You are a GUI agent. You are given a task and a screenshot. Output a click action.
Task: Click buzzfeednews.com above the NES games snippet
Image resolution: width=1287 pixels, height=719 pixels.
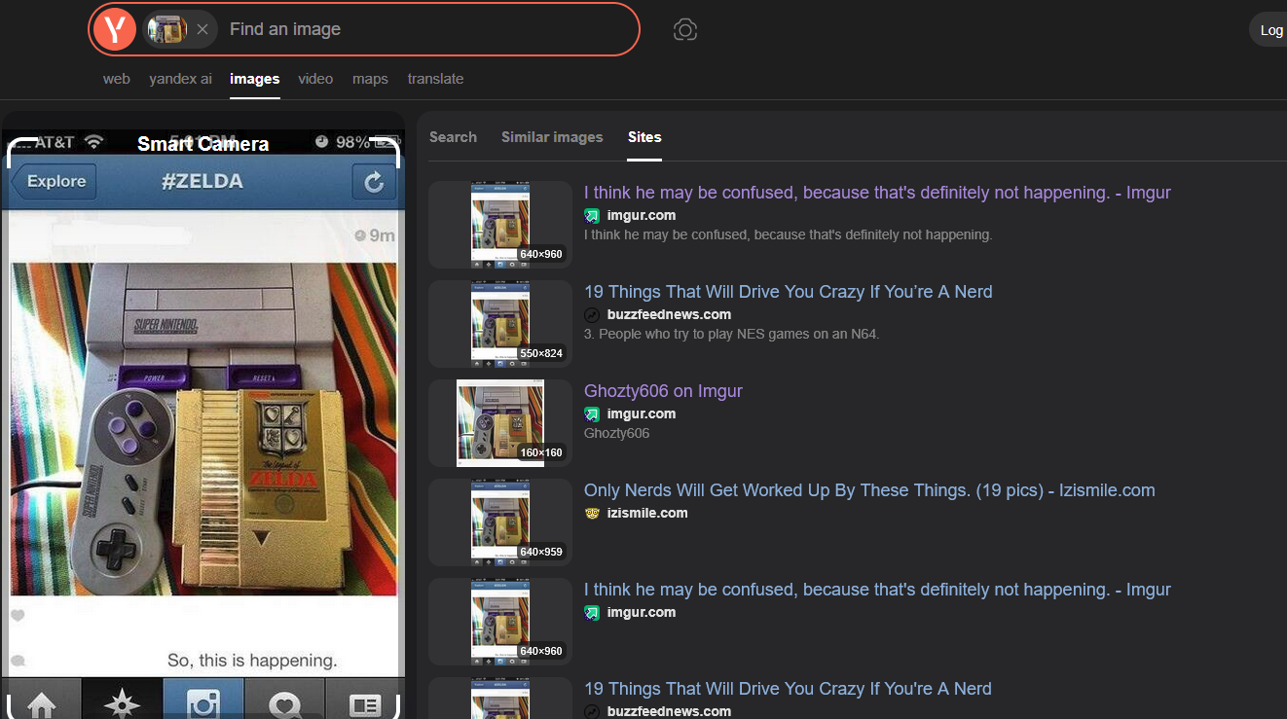669,314
